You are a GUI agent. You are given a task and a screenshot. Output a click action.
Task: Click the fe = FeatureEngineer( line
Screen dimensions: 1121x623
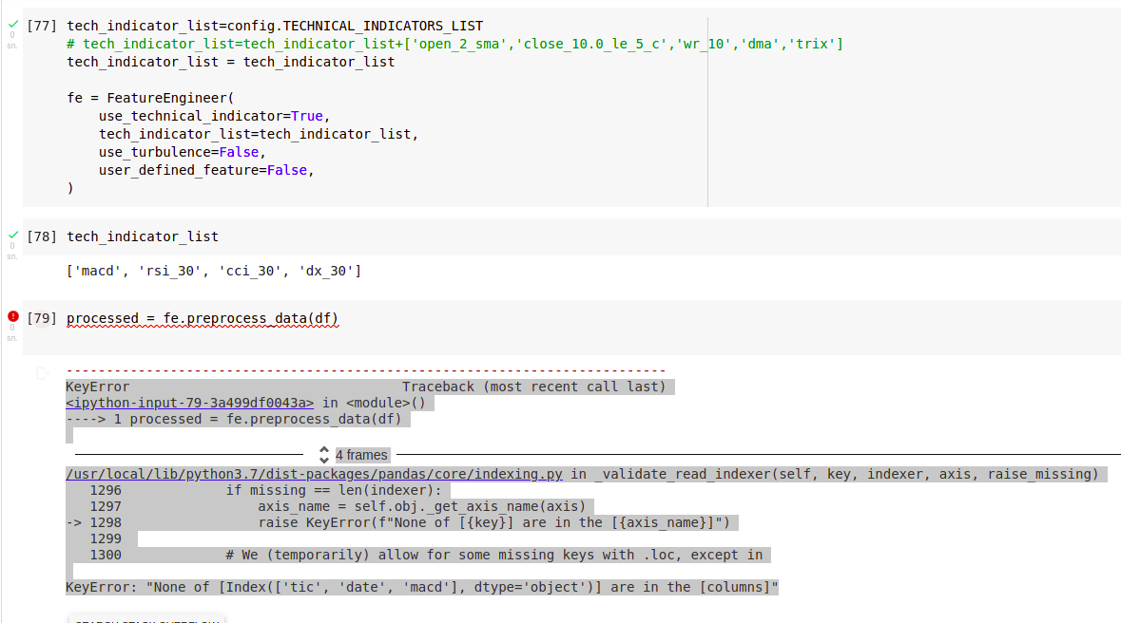(150, 98)
